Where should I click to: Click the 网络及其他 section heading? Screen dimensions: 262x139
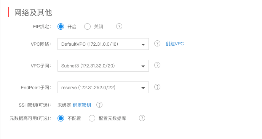33,13
